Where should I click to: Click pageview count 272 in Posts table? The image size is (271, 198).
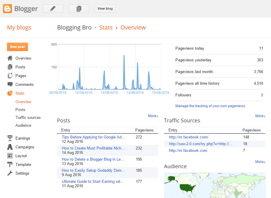click(x=139, y=137)
